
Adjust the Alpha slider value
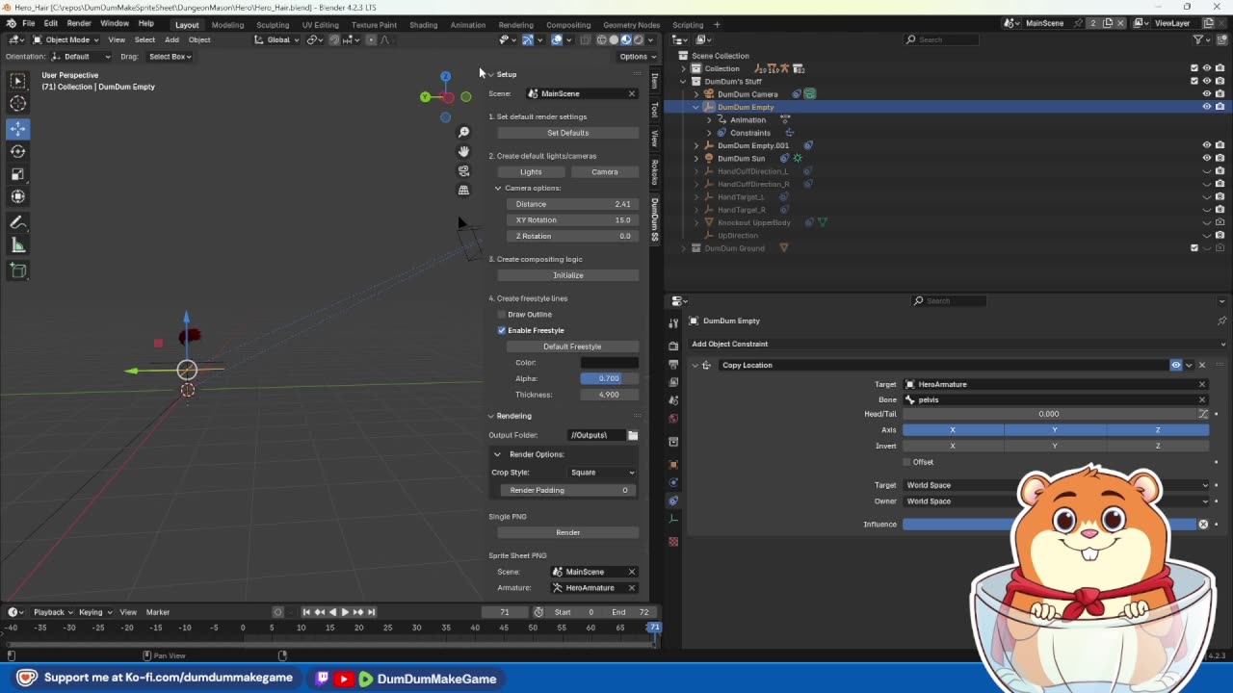(x=610, y=378)
